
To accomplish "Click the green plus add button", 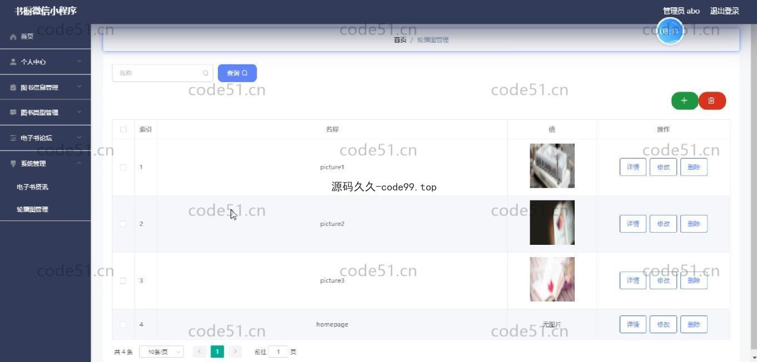I will click(x=684, y=100).
